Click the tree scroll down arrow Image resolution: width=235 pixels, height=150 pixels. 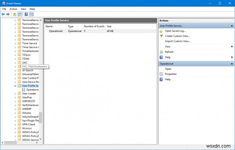40,139
